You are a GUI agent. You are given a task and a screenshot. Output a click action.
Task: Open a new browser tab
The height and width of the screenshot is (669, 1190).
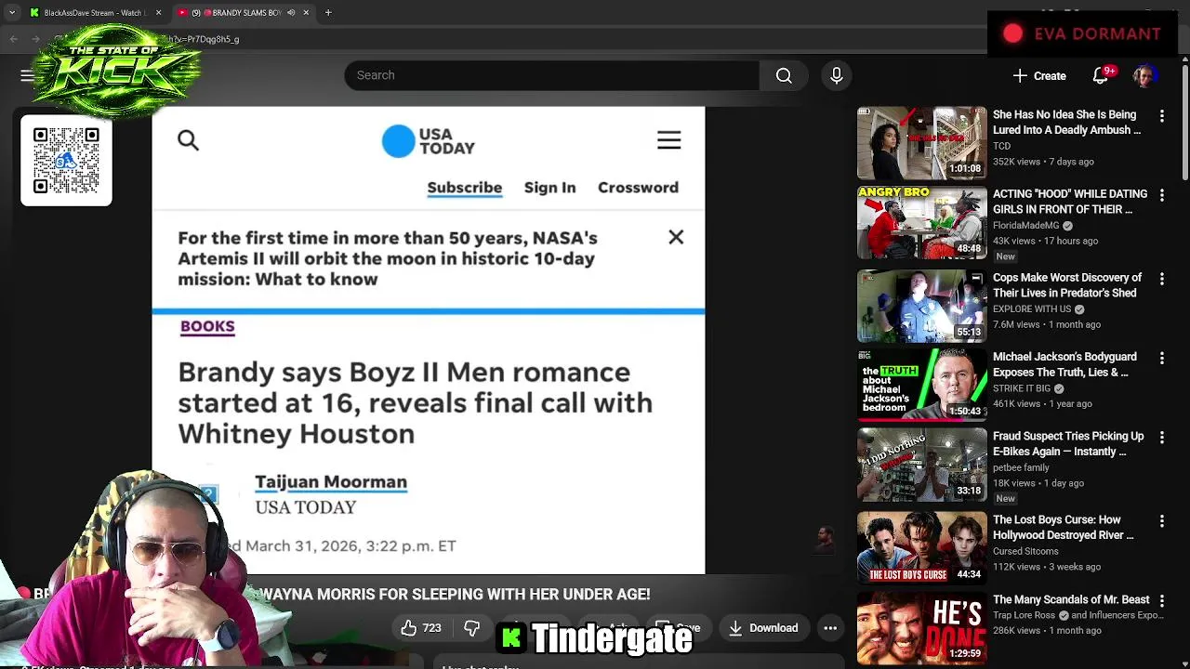[x=328, y=13]
